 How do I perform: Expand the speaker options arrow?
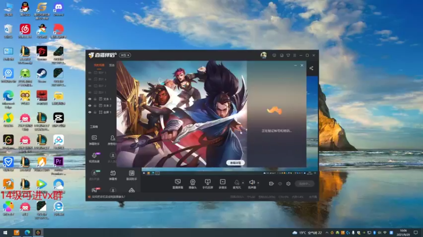(258, 183)
